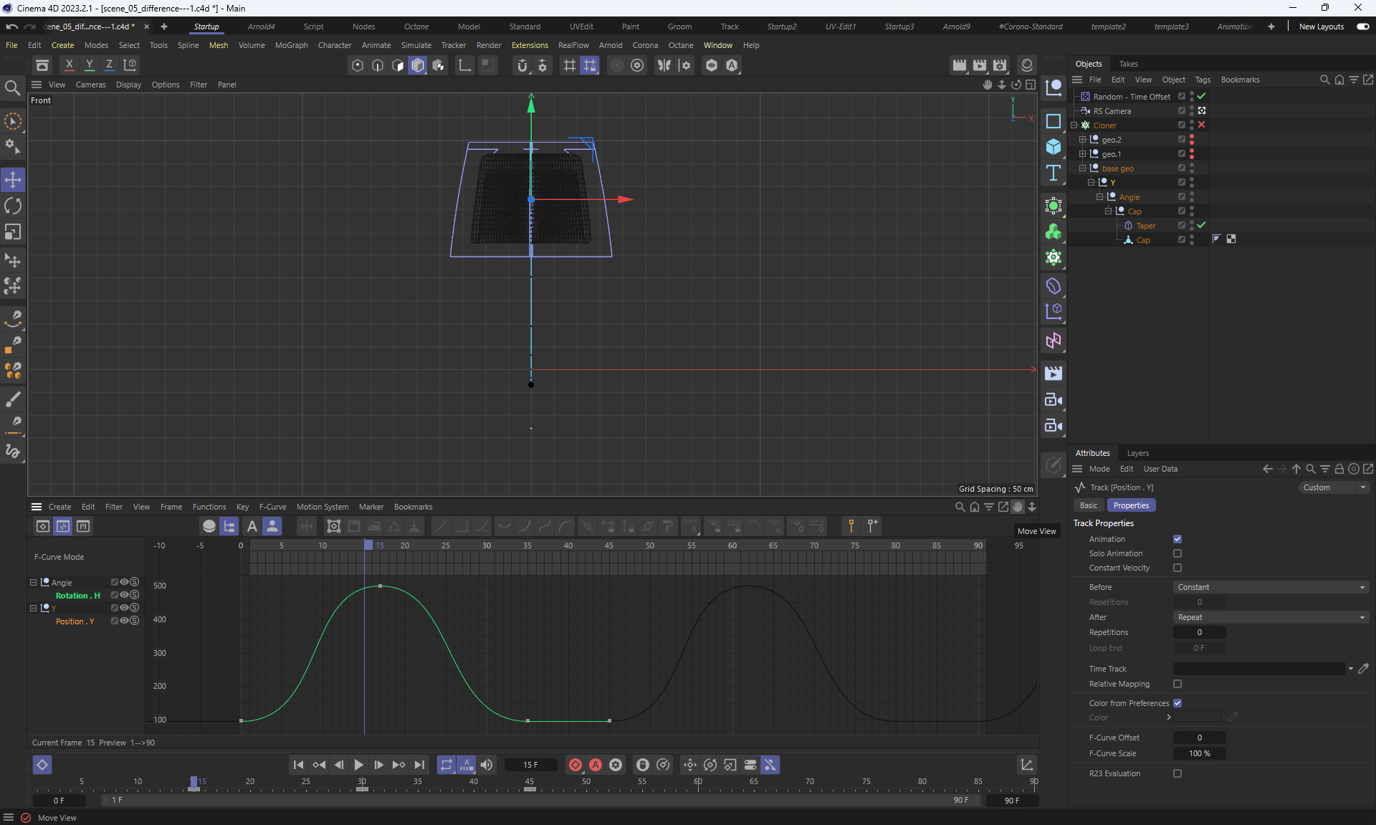Add a Cube primitive from side palette
The height and width of the screenshot is (825, 1376).
point(1053,147)
